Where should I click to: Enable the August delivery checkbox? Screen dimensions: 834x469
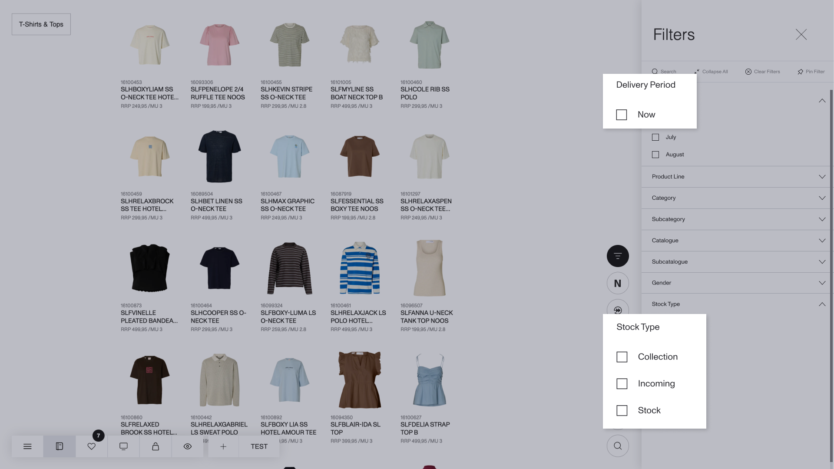point(655,155)
